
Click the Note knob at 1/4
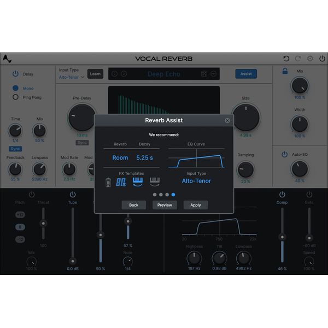click(x=127, y=261)
